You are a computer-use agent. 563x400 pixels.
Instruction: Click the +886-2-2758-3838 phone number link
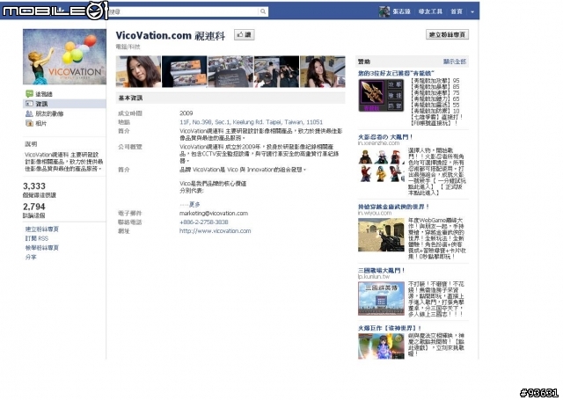(x=203, y=222)
